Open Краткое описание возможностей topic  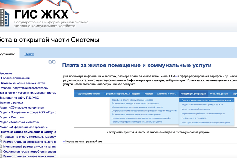click(x=23, y=83)
